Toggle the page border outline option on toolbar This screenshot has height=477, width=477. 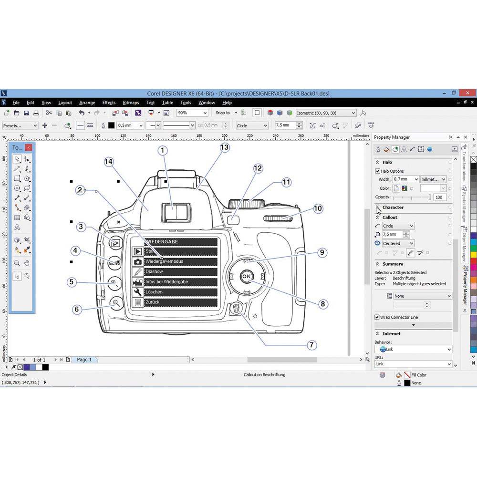tap(256, 113)
